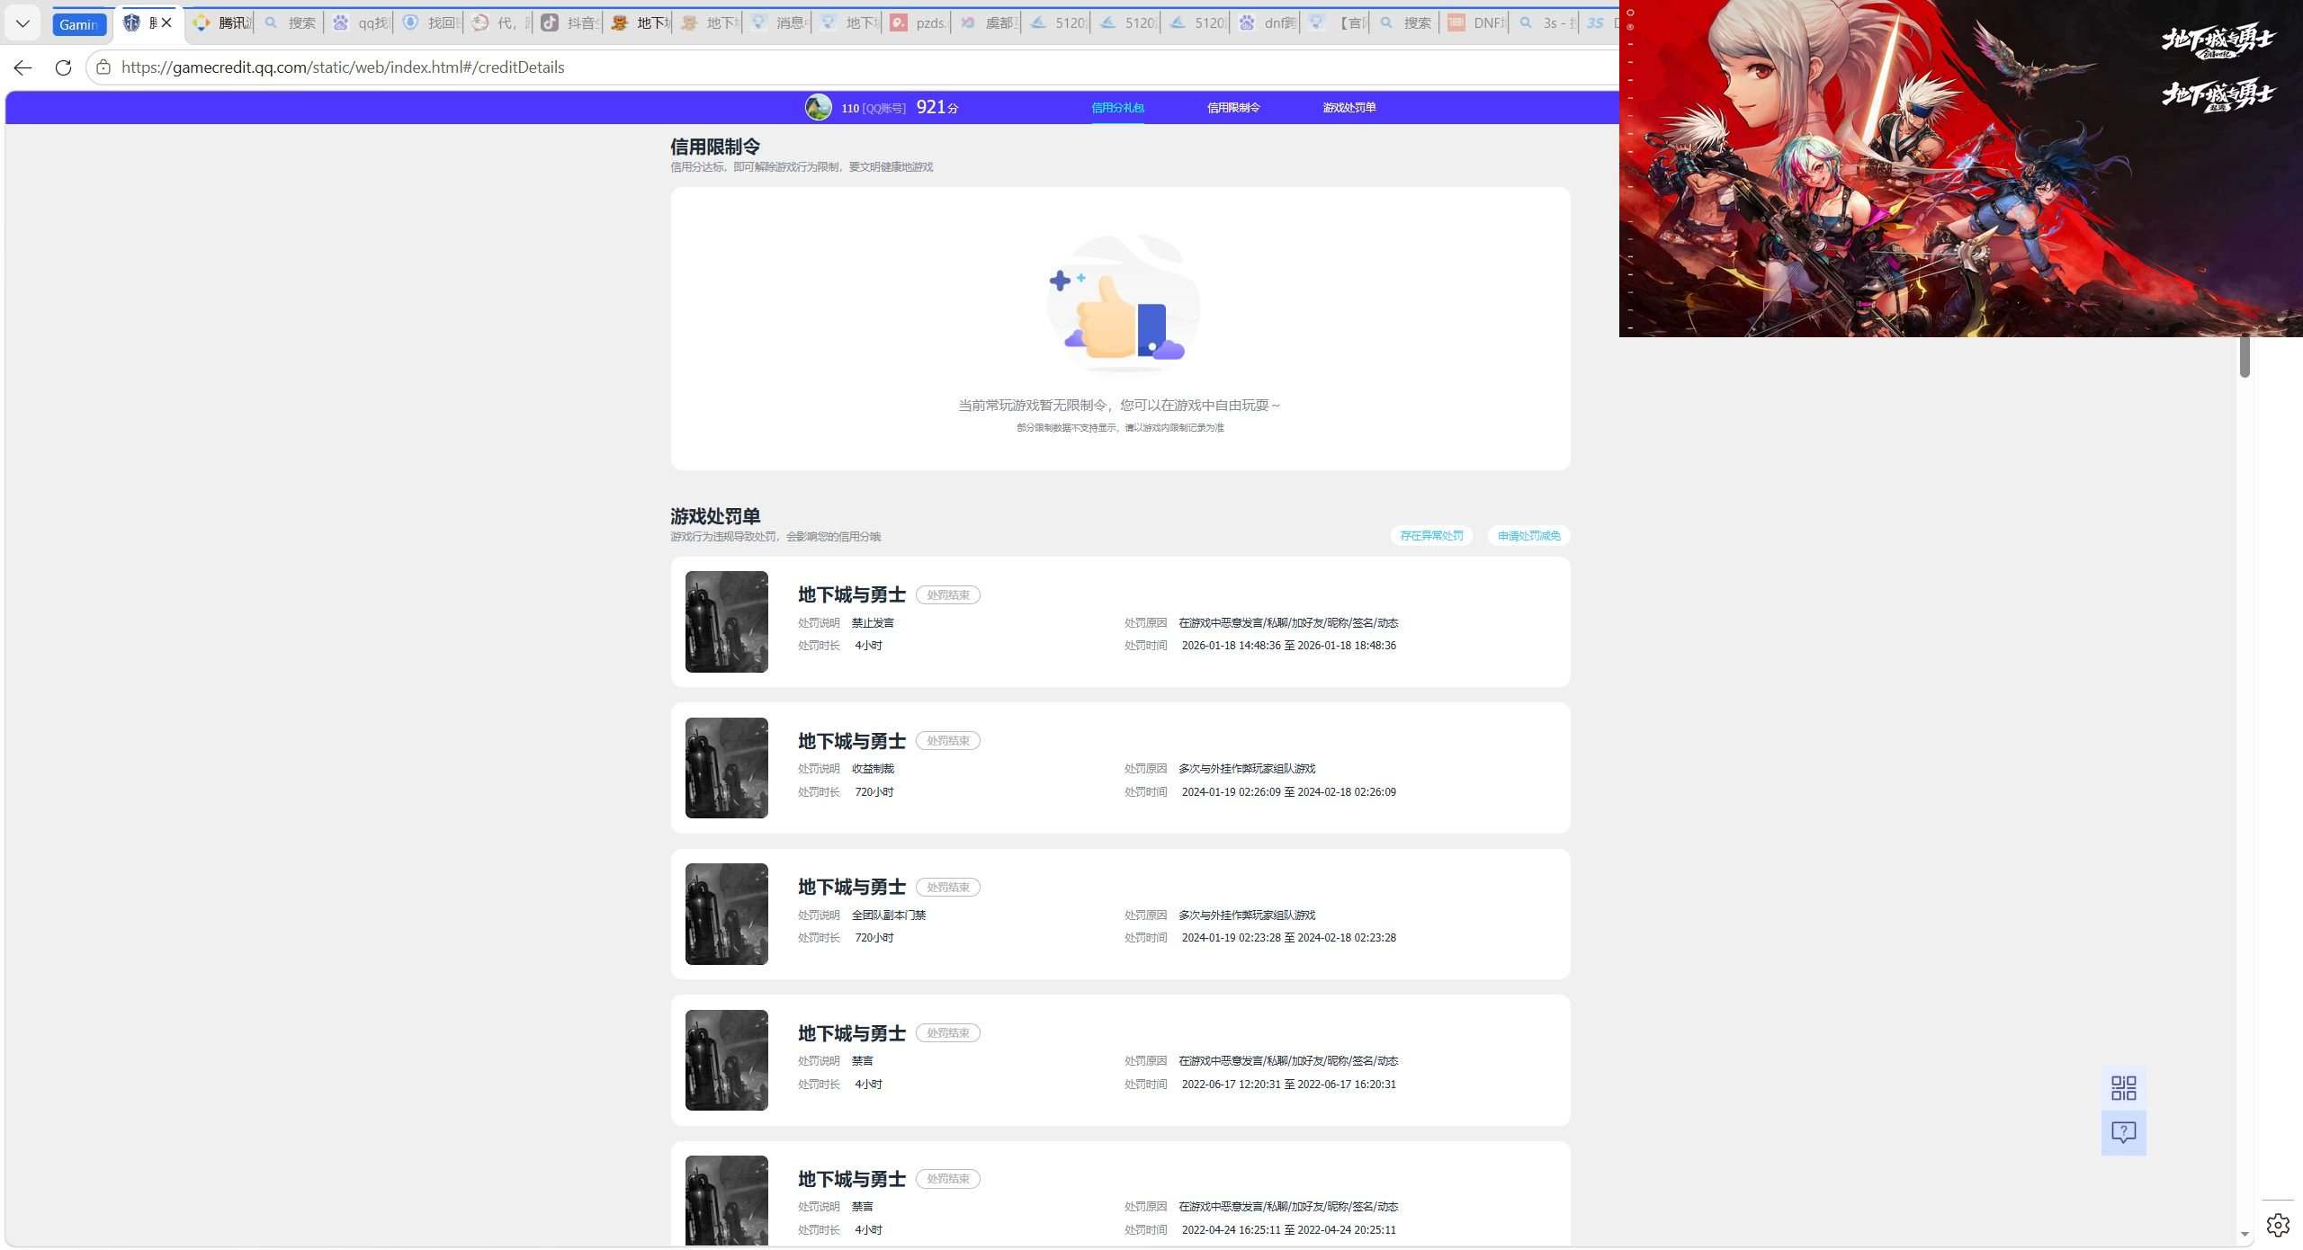Click 地下城与勇士 title of the 收益制裁 penalty
This screenshot has width=2303, height=1250.
tap(851, 741)
